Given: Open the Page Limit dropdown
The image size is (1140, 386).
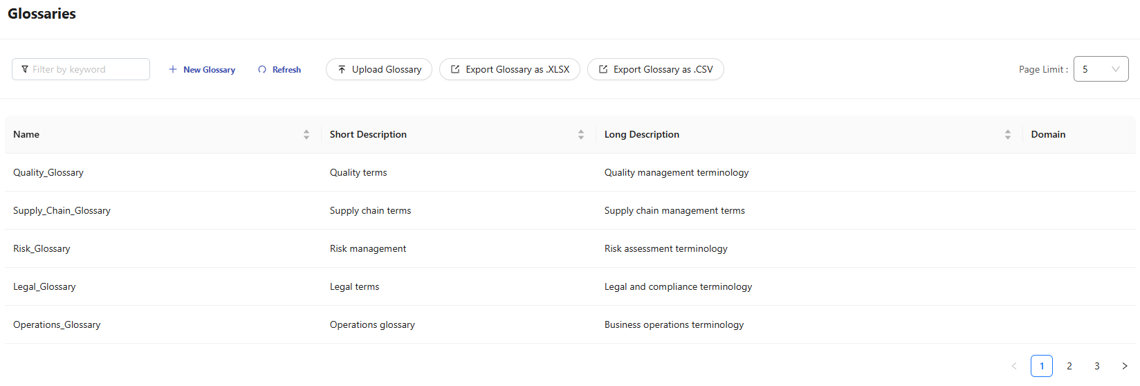Looking at the screenshot, I should point(1101,69).
